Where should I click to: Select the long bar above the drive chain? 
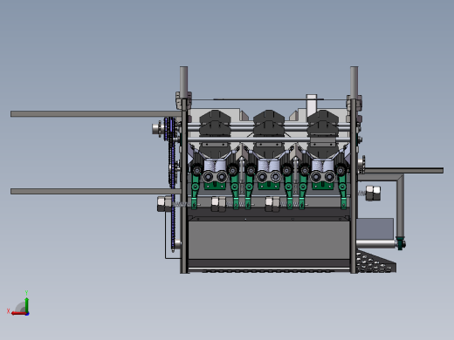[x=96, y=114]
